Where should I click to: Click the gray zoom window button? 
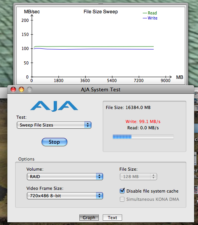pyautogui.click(x=30, y=89)
